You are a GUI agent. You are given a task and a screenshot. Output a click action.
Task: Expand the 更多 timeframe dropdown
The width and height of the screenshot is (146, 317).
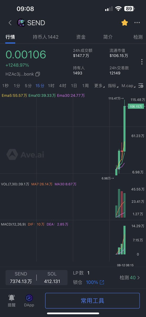pos(99,86)
